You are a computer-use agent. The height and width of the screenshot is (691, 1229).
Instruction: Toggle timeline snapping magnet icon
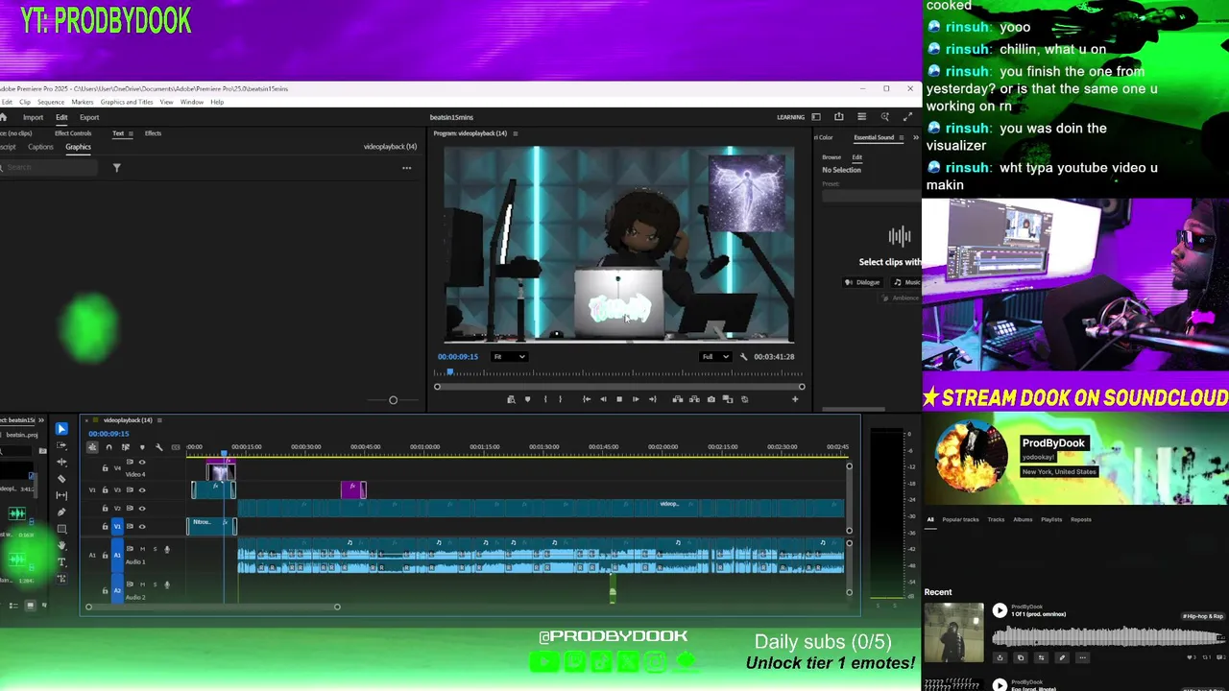point(108,447)
